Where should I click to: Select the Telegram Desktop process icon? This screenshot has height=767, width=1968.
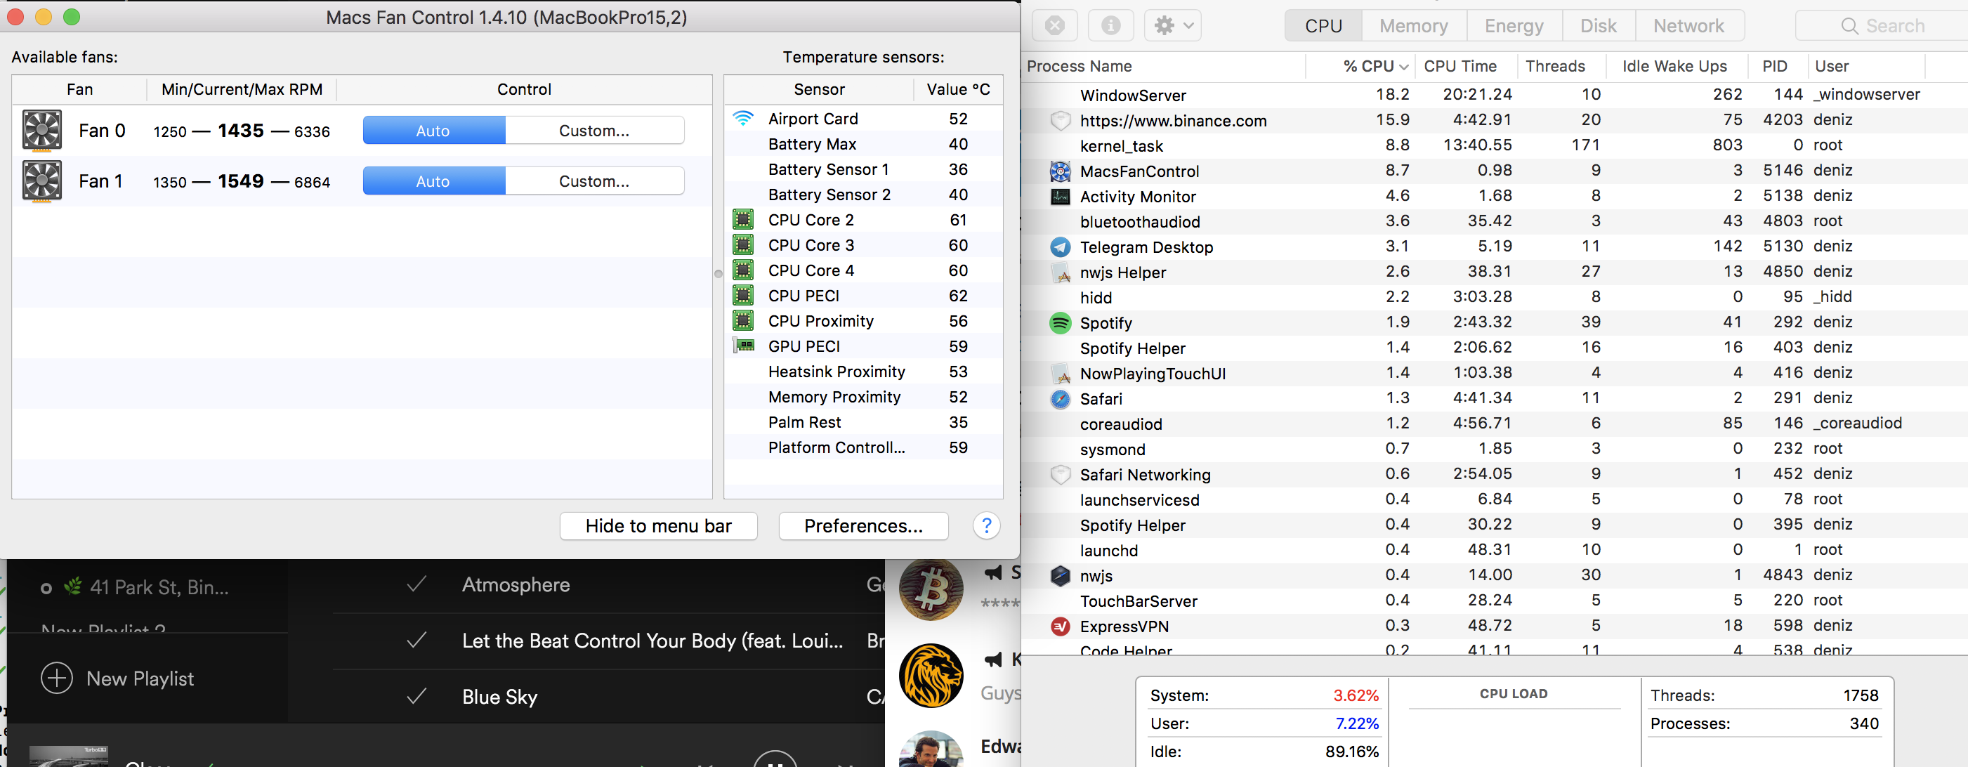1060,247
